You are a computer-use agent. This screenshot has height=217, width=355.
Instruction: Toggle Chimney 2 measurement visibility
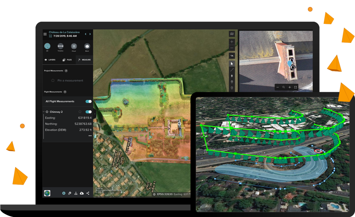(x=88, y=112)
